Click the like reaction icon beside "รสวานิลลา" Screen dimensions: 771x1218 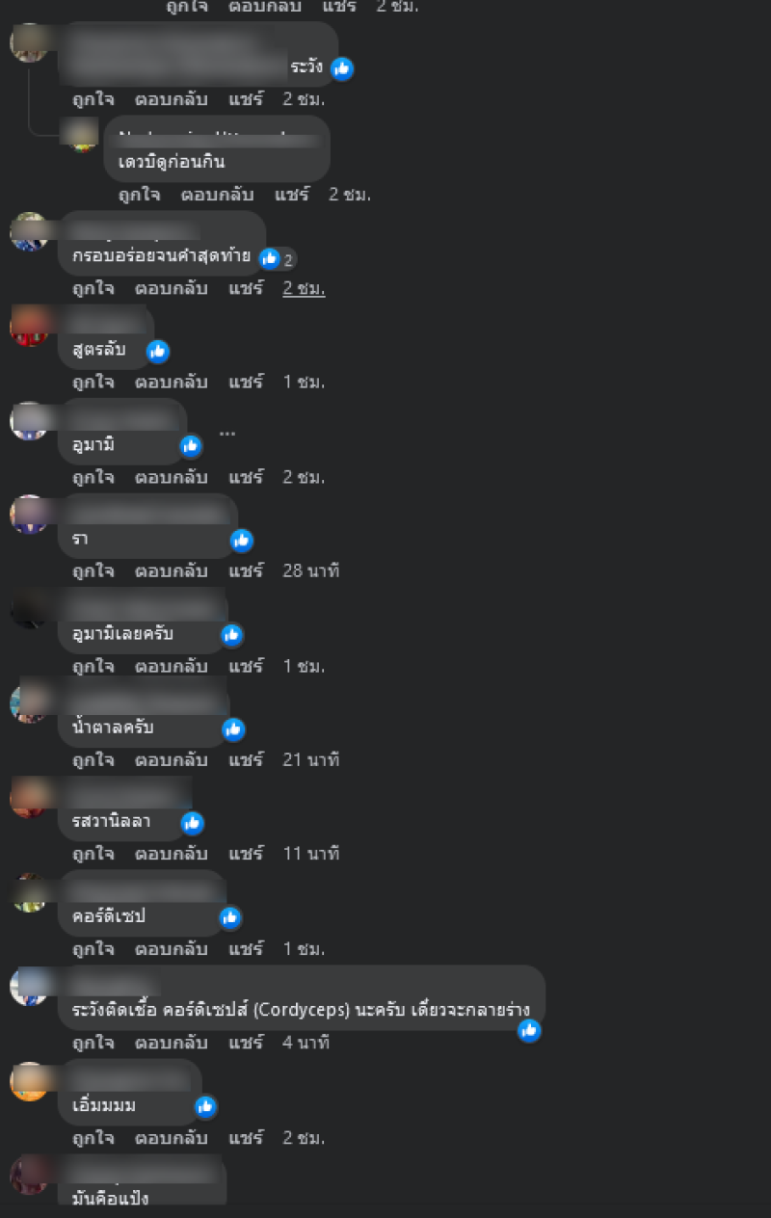193,823
